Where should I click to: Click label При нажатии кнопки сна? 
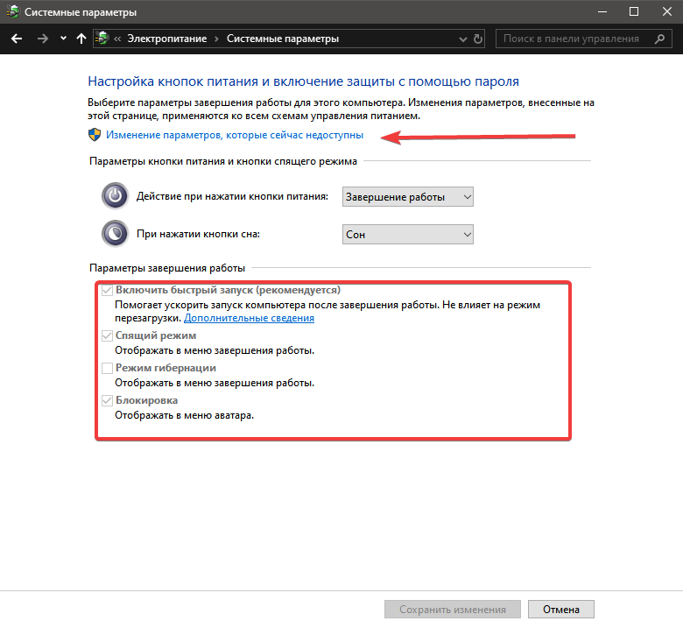(x=198, y=234)
